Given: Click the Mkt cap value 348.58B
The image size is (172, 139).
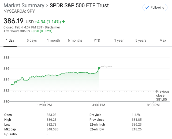Looking at the screenshot, I should tap(53, 129).
